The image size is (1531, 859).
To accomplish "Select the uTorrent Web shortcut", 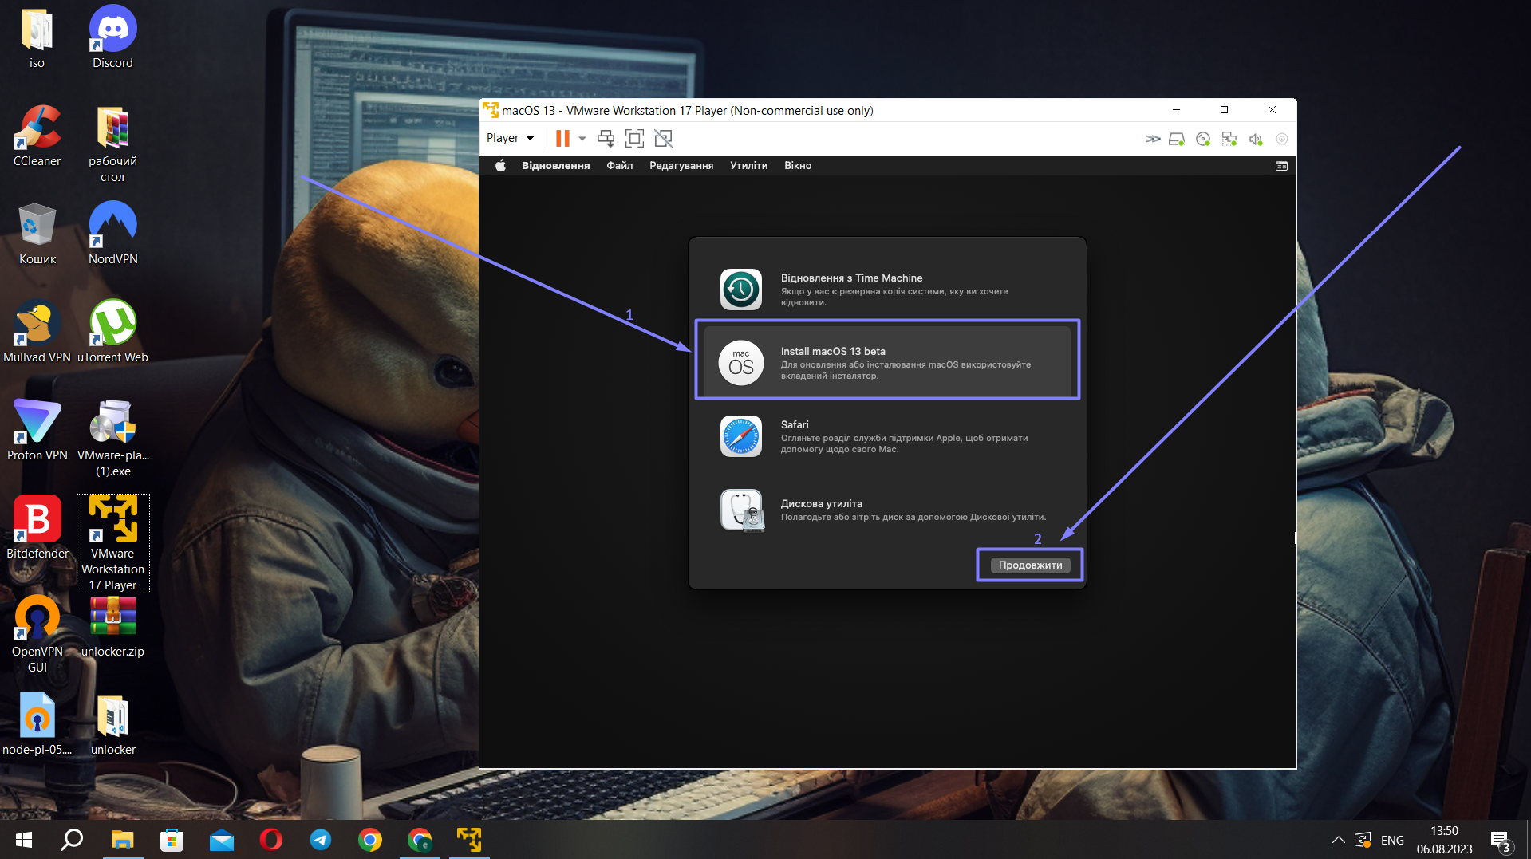I will [112, 332].
